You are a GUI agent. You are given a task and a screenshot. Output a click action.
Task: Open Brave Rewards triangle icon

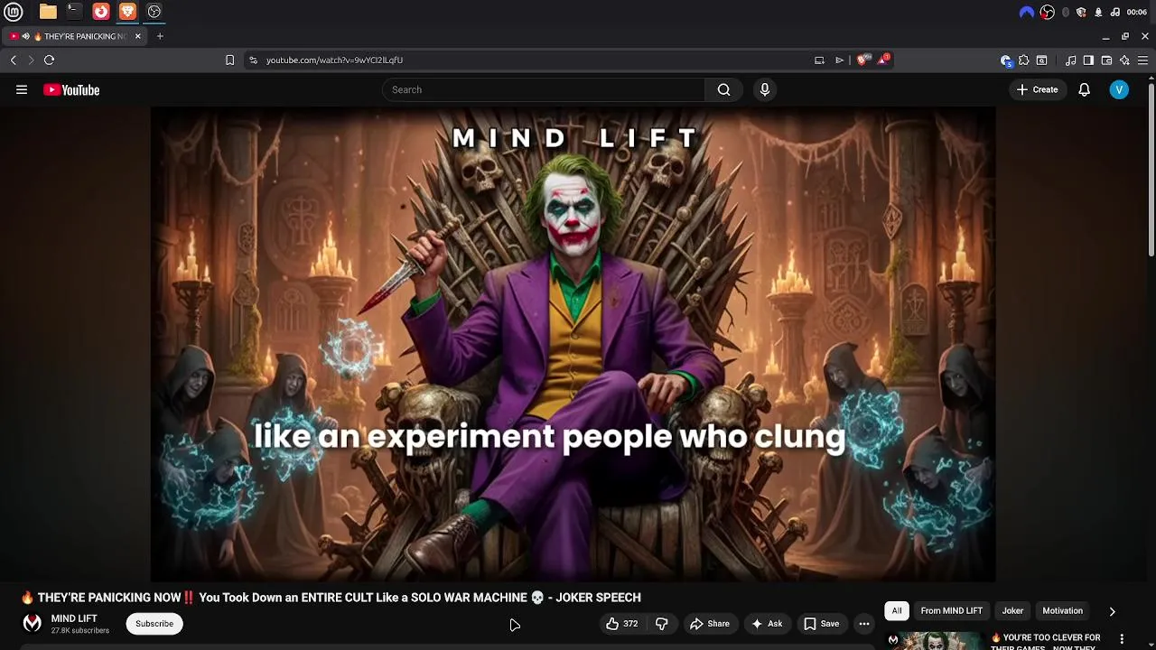click(x=883, y=60)
